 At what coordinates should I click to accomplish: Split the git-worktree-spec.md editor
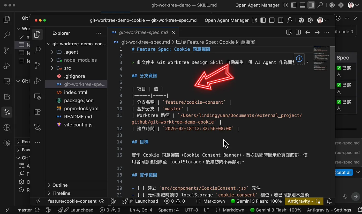pos(298,32)
